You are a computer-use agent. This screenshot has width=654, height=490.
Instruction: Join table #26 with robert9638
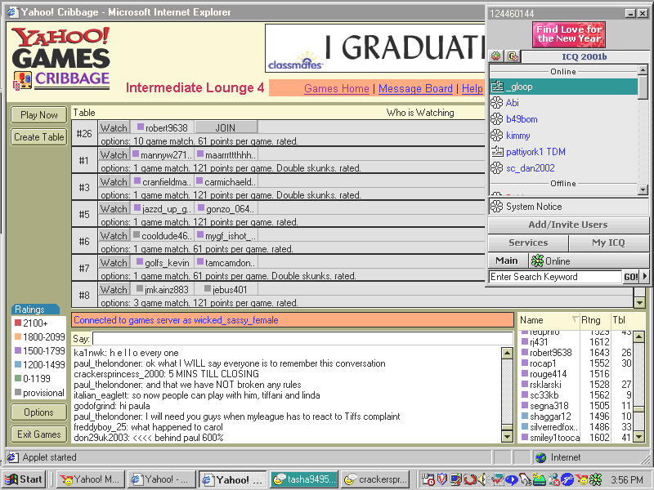226,127
